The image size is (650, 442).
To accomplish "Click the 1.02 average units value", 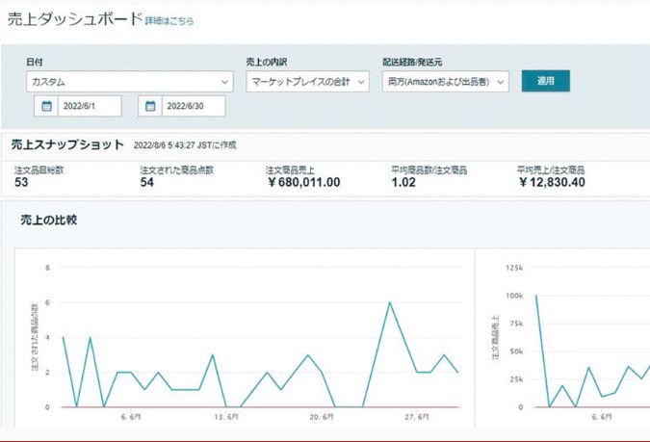I will point(403,182).
